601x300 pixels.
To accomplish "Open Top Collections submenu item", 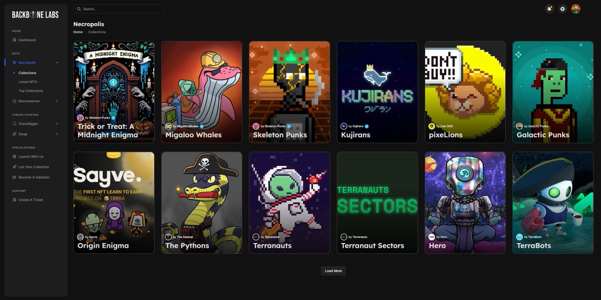I will pyautogui.click(x=31, y=91).
